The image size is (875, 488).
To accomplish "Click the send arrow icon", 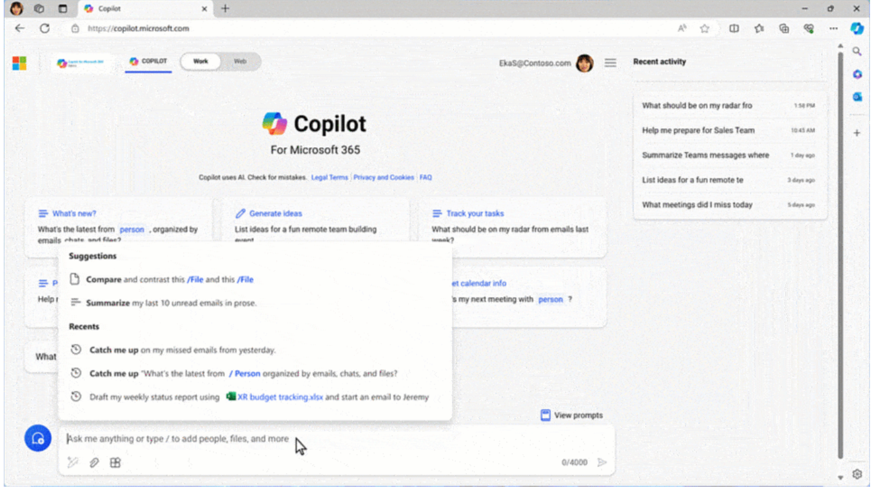I will coord(602,463).
